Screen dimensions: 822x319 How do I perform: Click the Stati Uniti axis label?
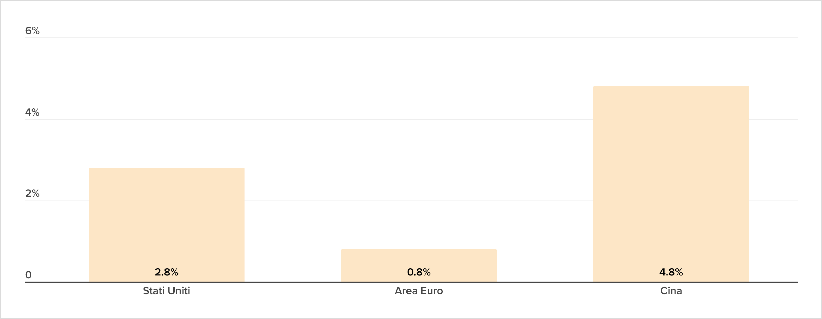(167, 291)
